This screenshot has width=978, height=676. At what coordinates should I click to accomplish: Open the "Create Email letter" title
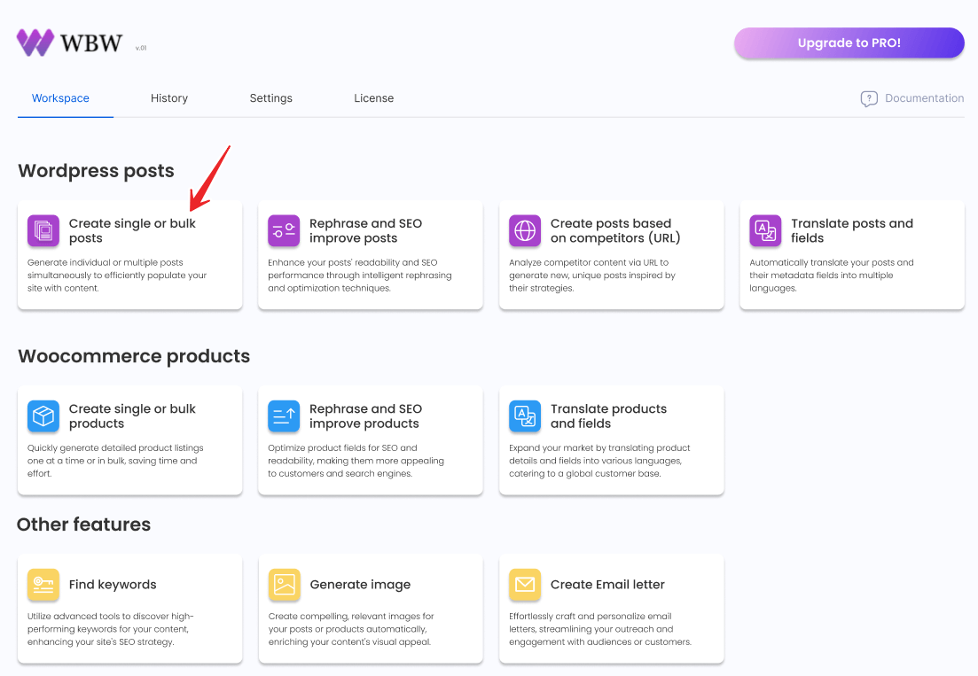point(607,585)
